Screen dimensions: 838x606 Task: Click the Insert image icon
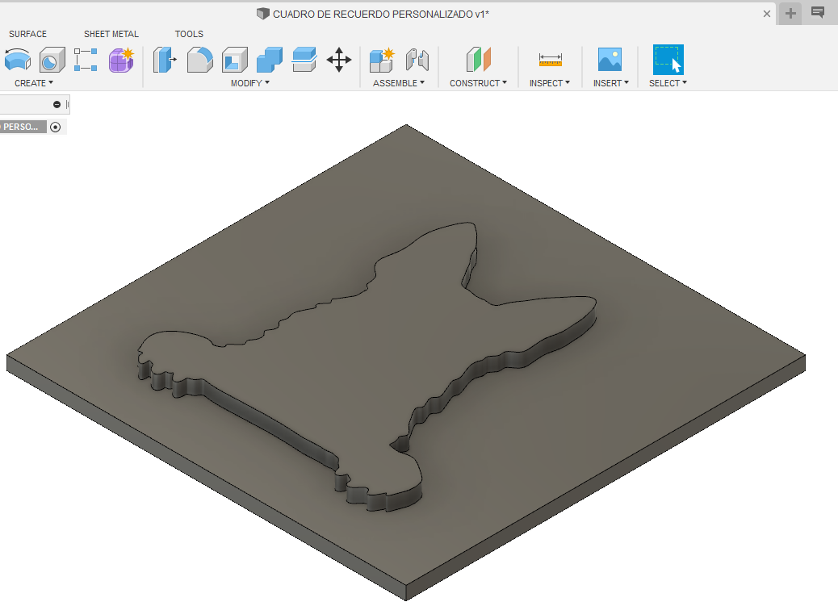point(610,60)
